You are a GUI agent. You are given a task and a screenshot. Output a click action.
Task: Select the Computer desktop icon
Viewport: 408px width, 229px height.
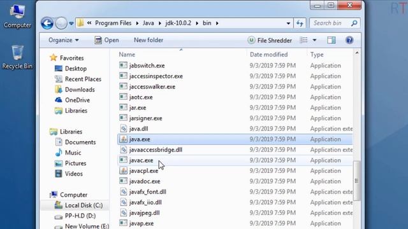click(x=17, y=16)
